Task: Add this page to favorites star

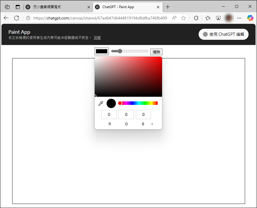Action: [184, 18]
